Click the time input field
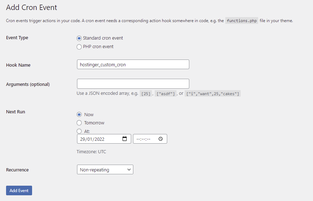 click(145, 139)
